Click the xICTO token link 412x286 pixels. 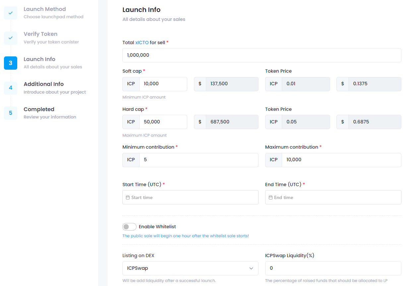(x=142, y=42)
